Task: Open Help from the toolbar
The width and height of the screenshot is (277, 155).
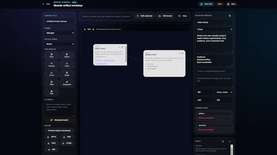Action: pyautogui.click(x=182, y=16)
